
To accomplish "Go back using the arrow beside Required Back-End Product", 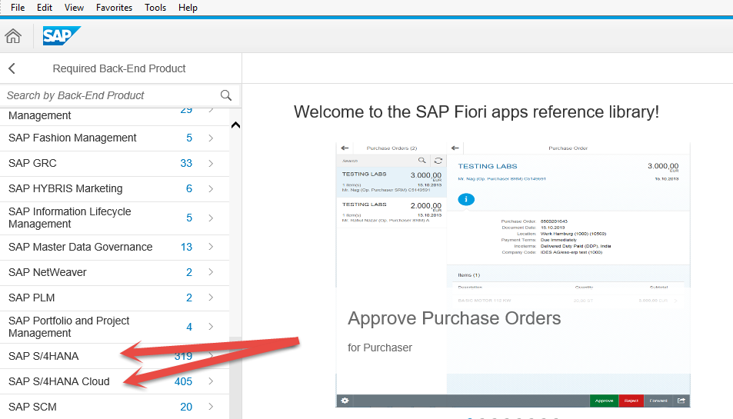I will pyautogui.click(x=12, y=68).
